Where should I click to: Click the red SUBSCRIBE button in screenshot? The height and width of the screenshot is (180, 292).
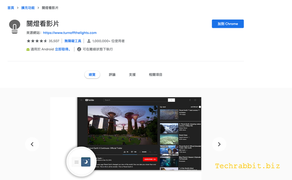point(150,159)
